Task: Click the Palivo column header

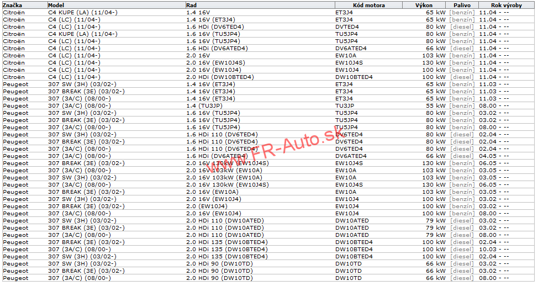Action: [x=462, y=5]
